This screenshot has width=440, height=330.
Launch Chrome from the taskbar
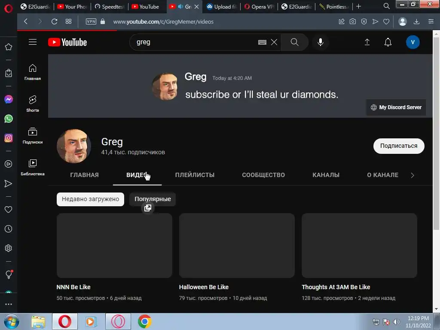pyautogui.click(x=144, y=321)
